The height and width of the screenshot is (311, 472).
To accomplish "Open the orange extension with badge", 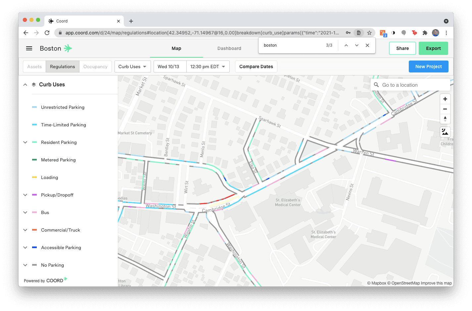I will pos(383,33).
